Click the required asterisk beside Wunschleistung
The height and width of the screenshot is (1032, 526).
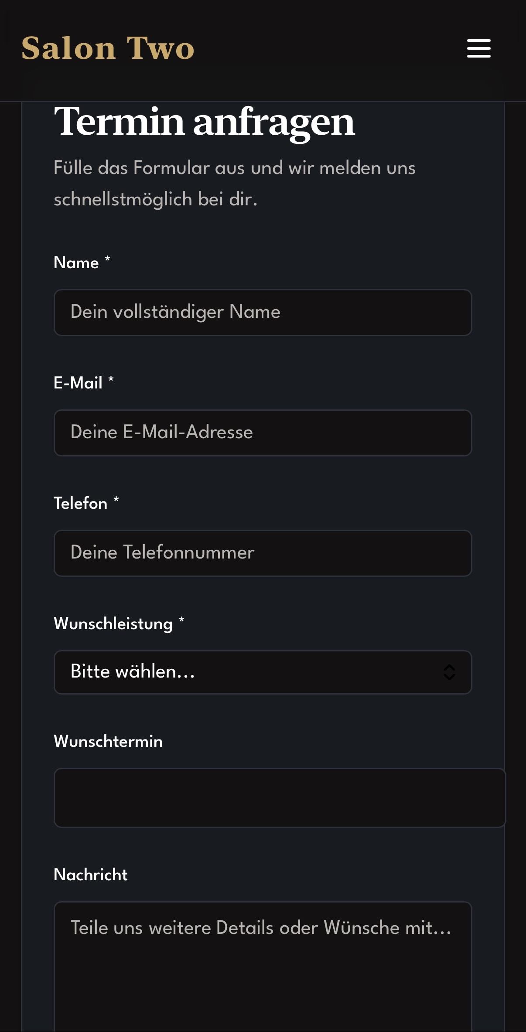(181, 621)
